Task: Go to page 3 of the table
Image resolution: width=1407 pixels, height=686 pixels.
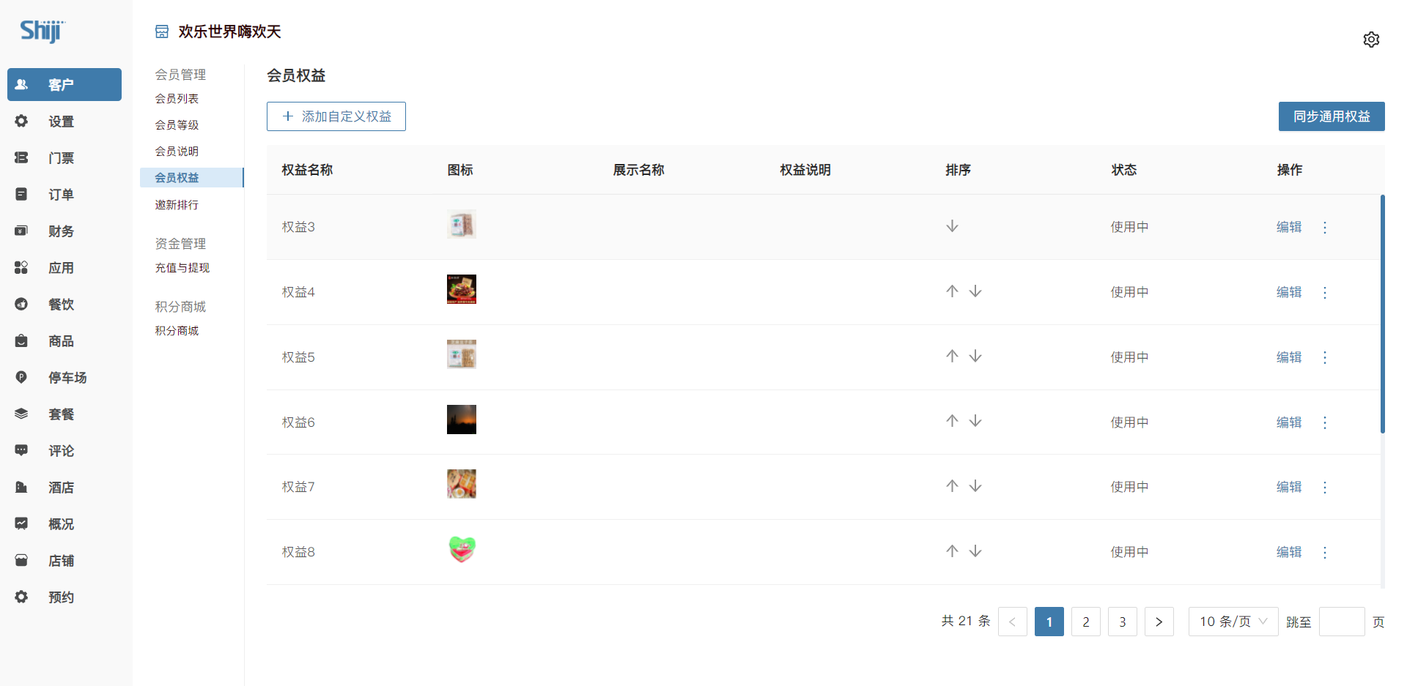Action: (1123, 622)
